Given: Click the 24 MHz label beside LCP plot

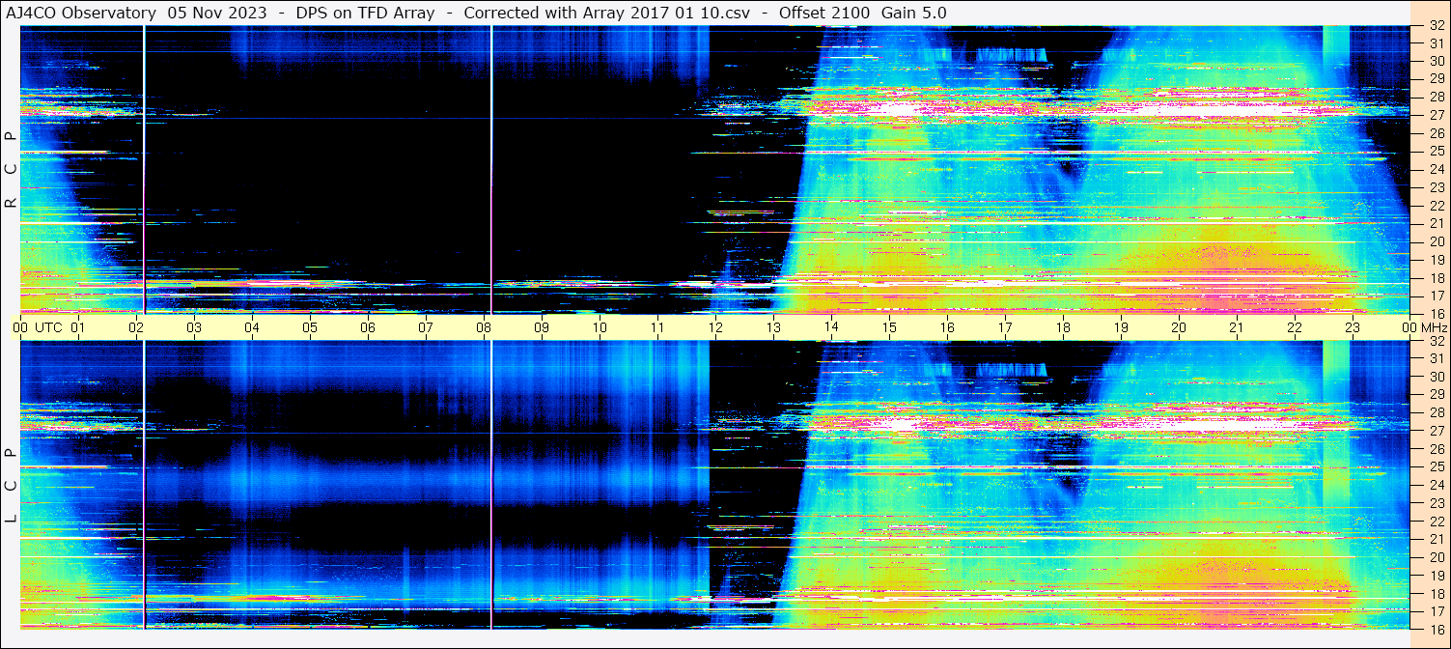Looking at the screenshot, I should [x=1437, y=485].
